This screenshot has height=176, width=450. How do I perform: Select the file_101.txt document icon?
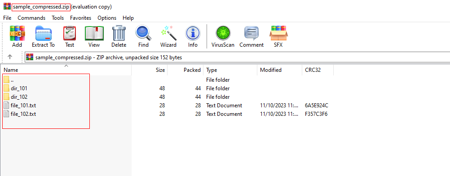pos(7,106)
